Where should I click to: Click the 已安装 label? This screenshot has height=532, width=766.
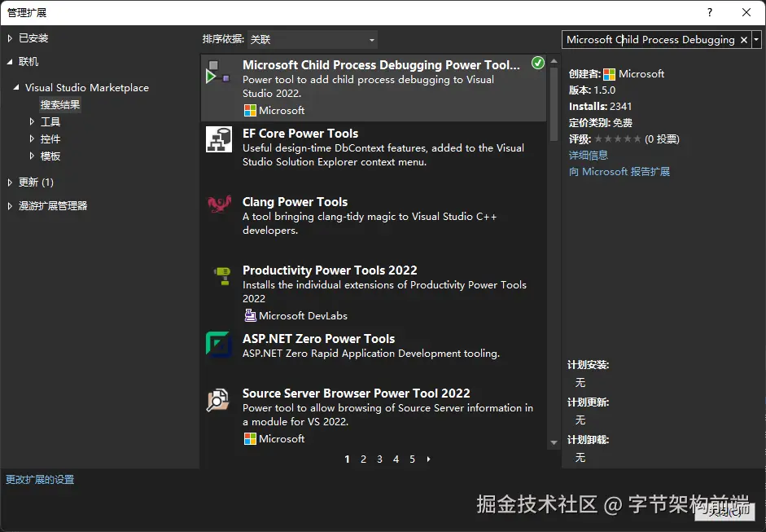(33, 38)
